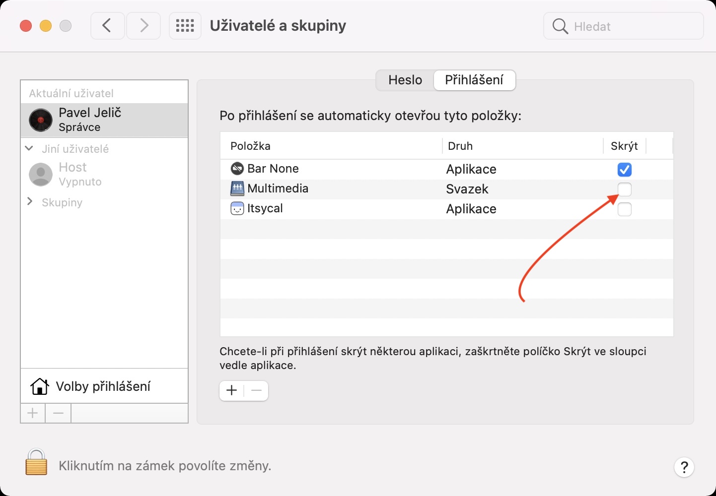Enable Skrýt checkbox for Multimedia

(x=624, y=189)
